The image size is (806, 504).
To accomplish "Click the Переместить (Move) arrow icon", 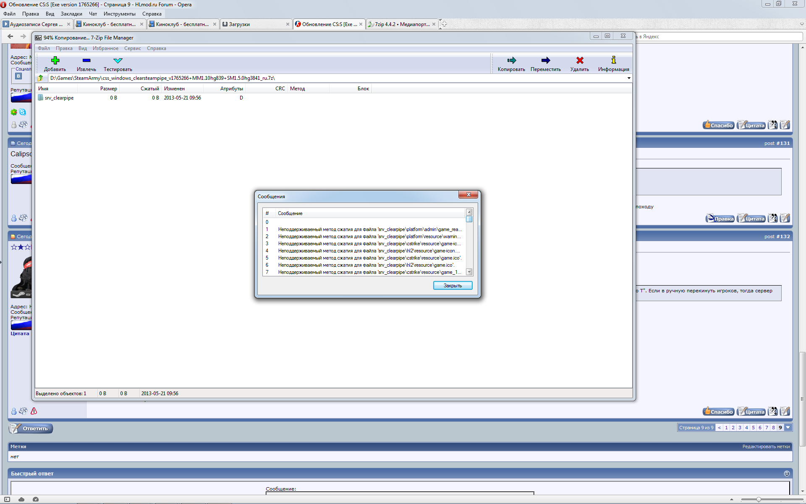I will (x=545, y=60).
